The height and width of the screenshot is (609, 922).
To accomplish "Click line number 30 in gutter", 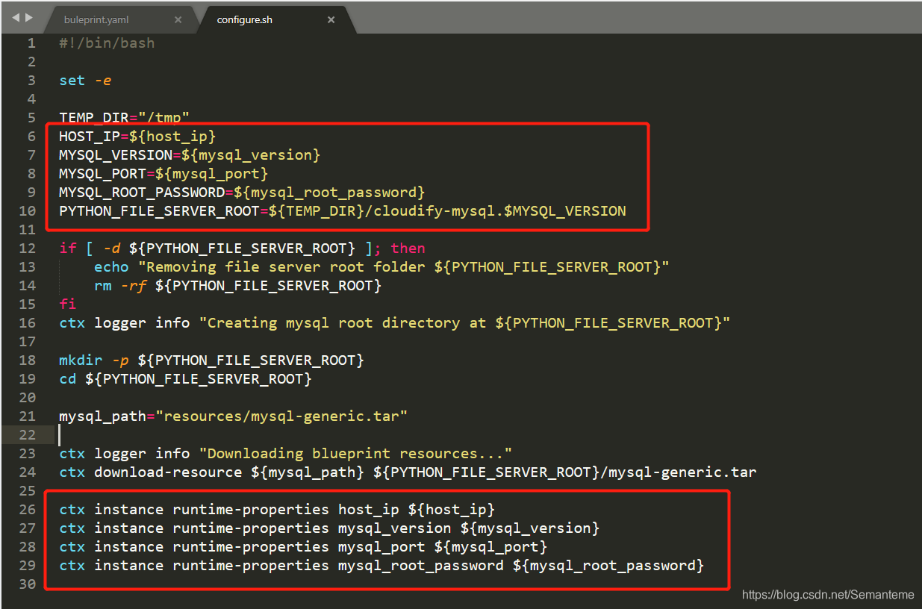I will click(27, 584).
